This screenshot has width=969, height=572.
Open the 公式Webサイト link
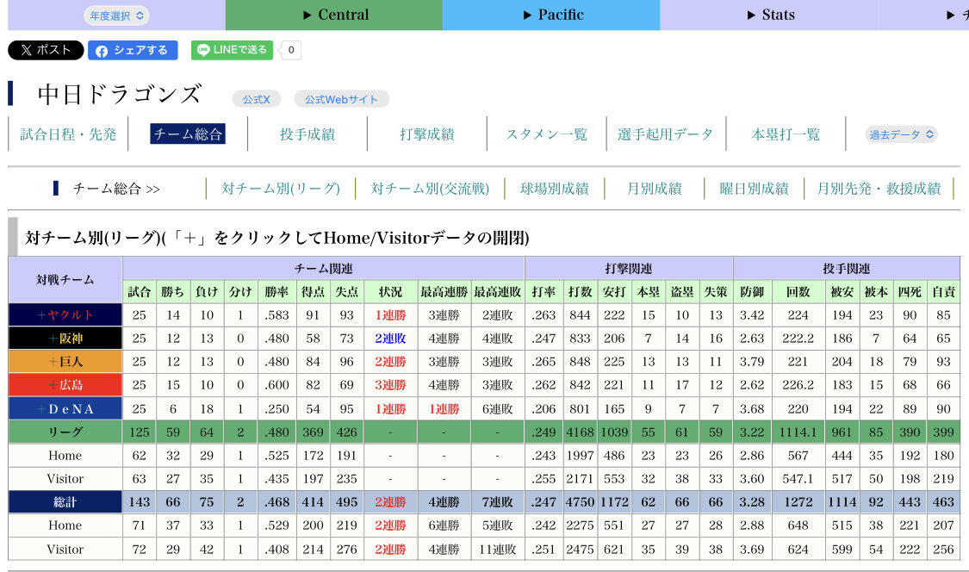pyautogui.click(x=341, y=99)
